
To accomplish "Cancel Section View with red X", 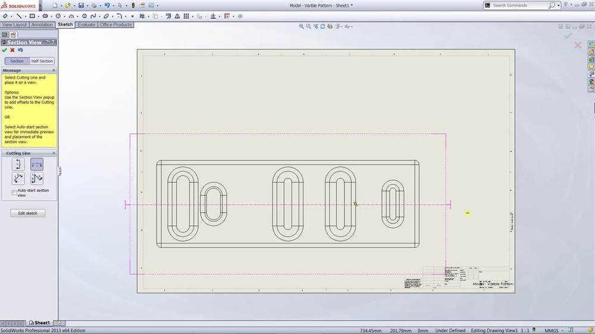I will (x=12, y=51).
